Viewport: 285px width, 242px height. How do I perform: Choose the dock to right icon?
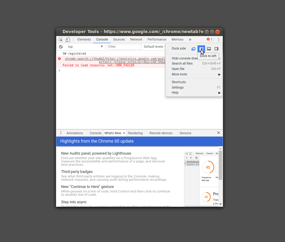(216, 49)
